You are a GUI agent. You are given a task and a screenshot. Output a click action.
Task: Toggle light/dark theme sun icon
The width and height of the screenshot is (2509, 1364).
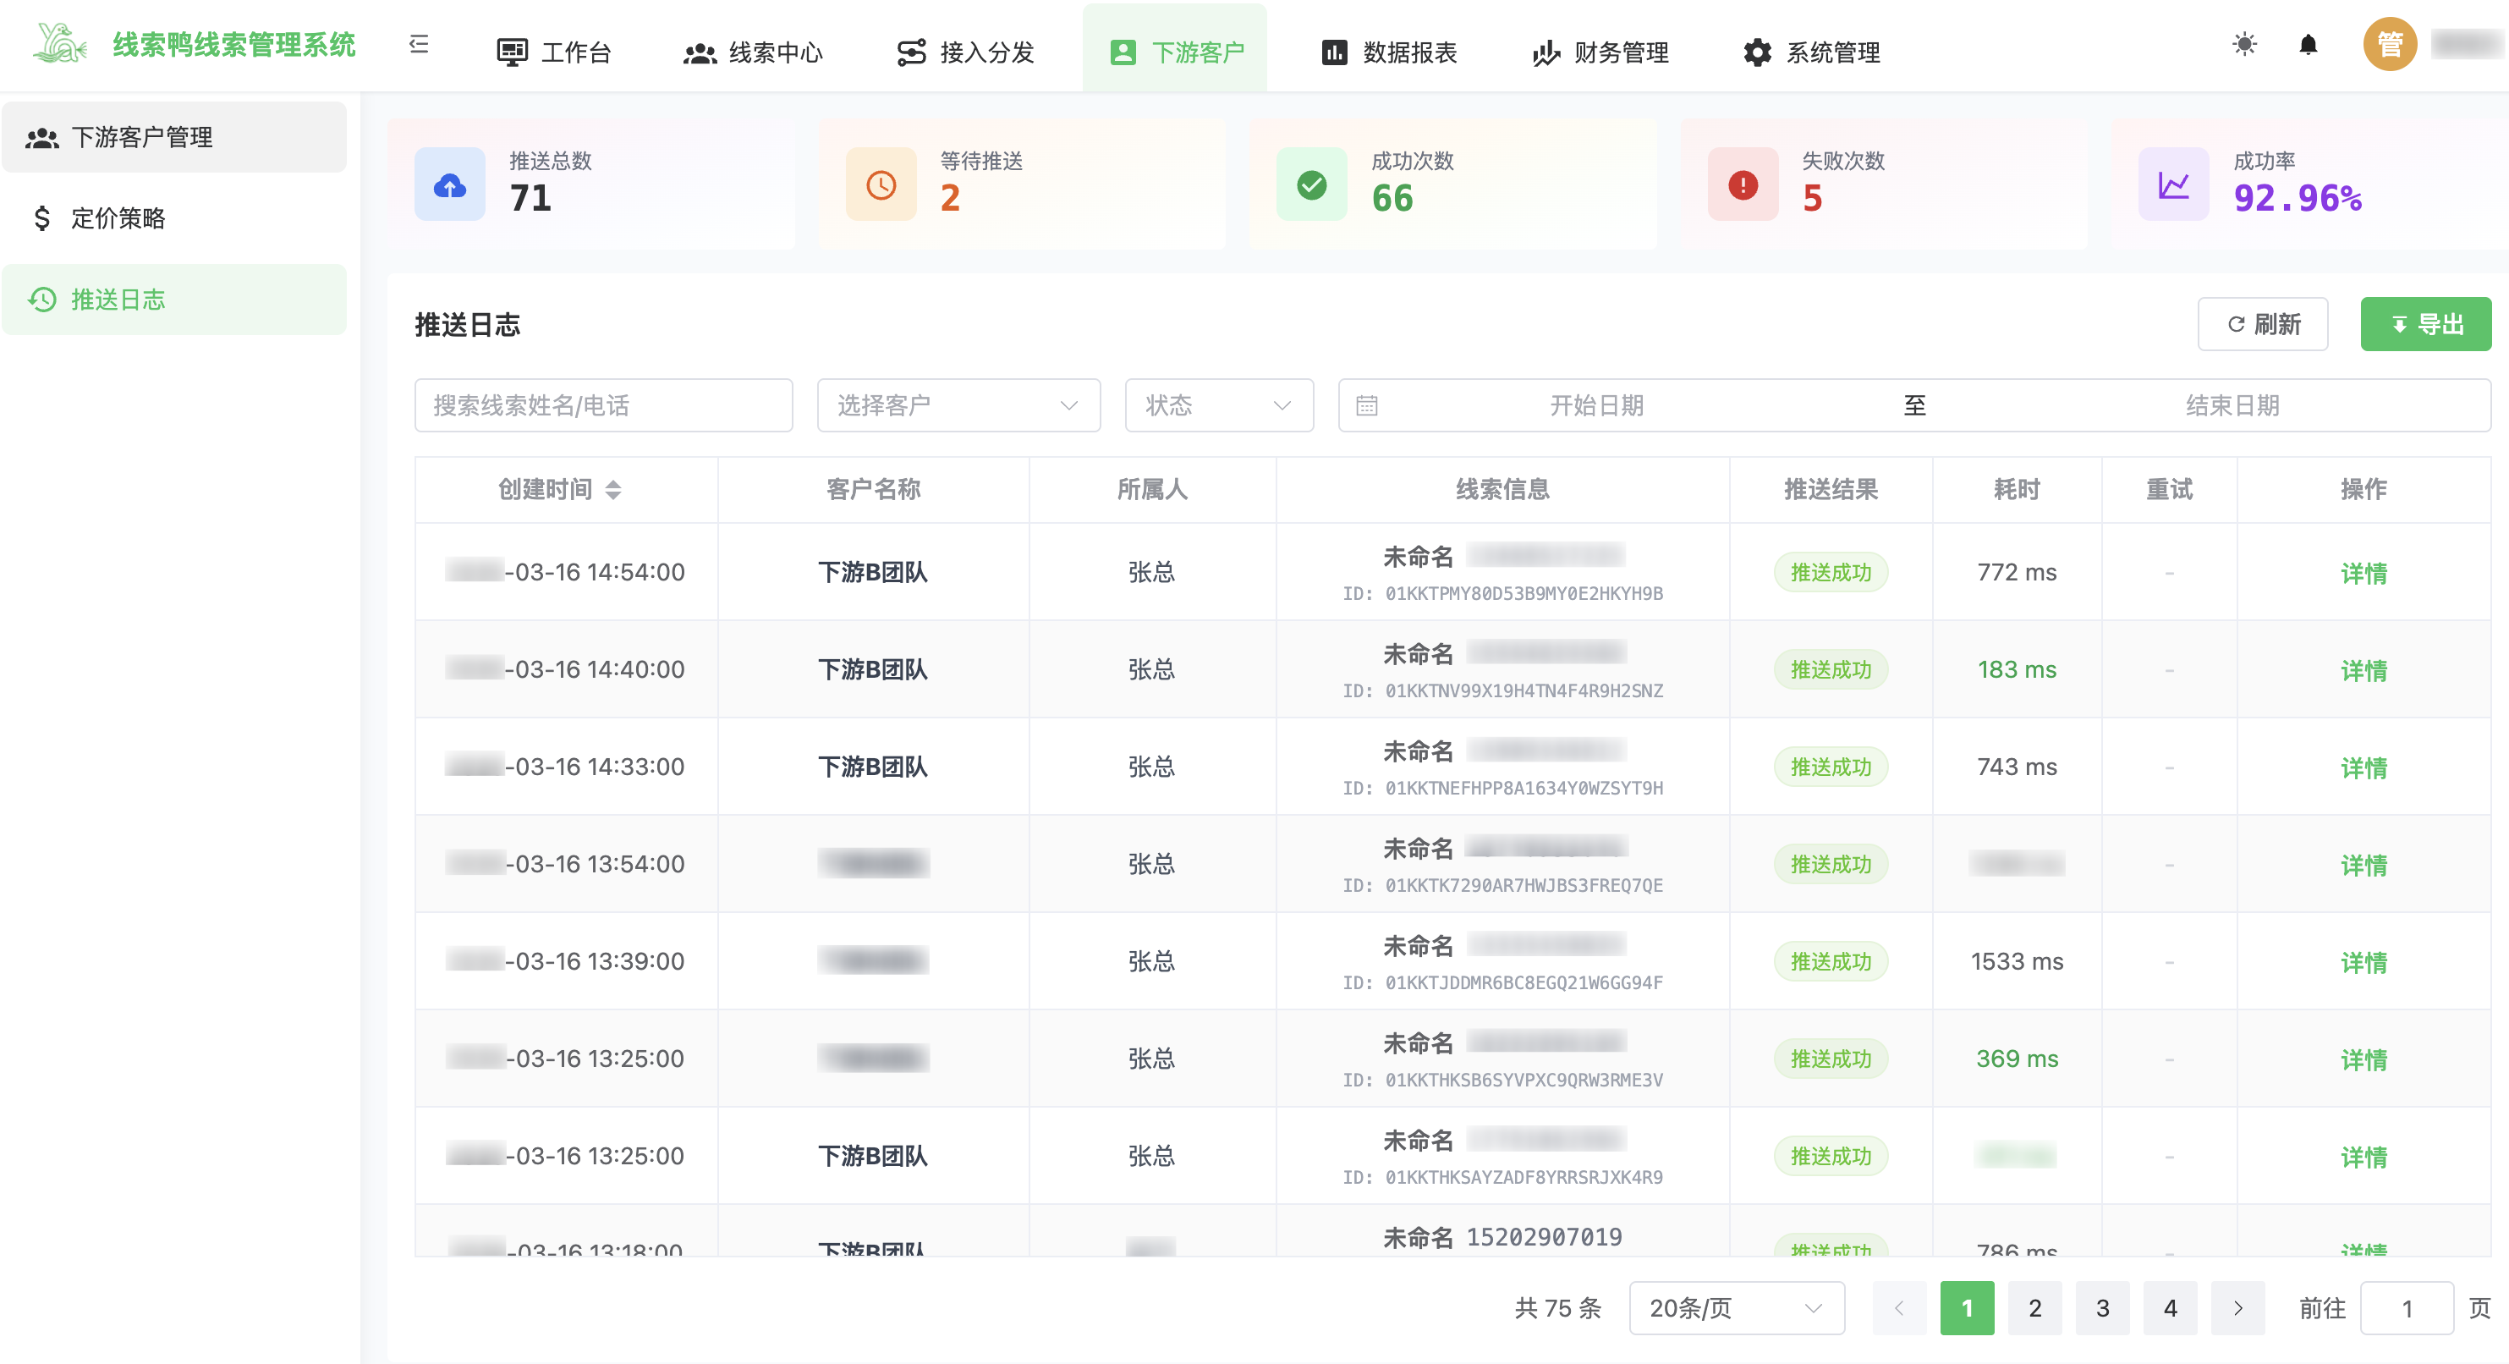pos(2244,45)
